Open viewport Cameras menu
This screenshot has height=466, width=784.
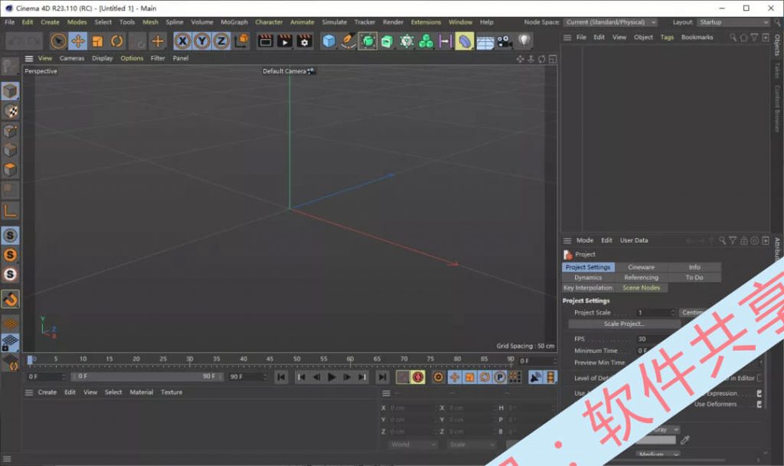click(71, 58)
